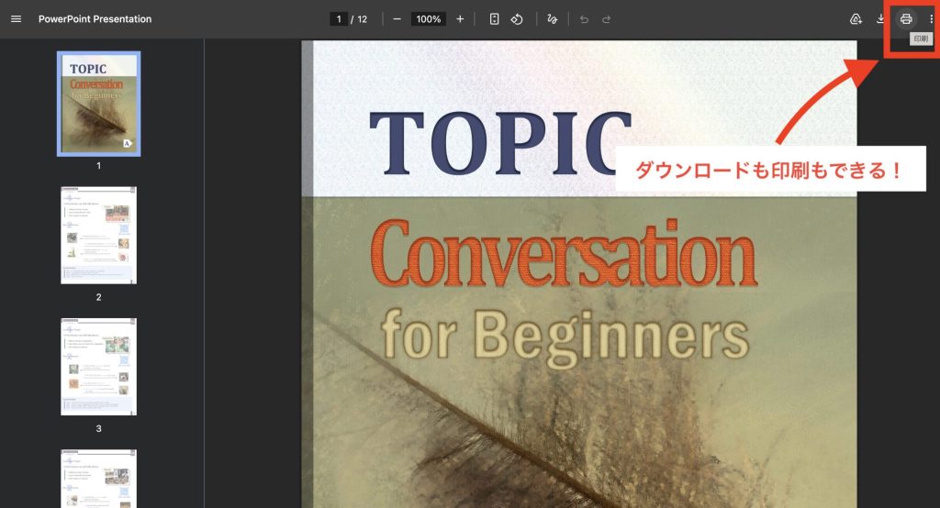Print the document with printer icon
Viewport: 940px width, 508px height.
906,19
